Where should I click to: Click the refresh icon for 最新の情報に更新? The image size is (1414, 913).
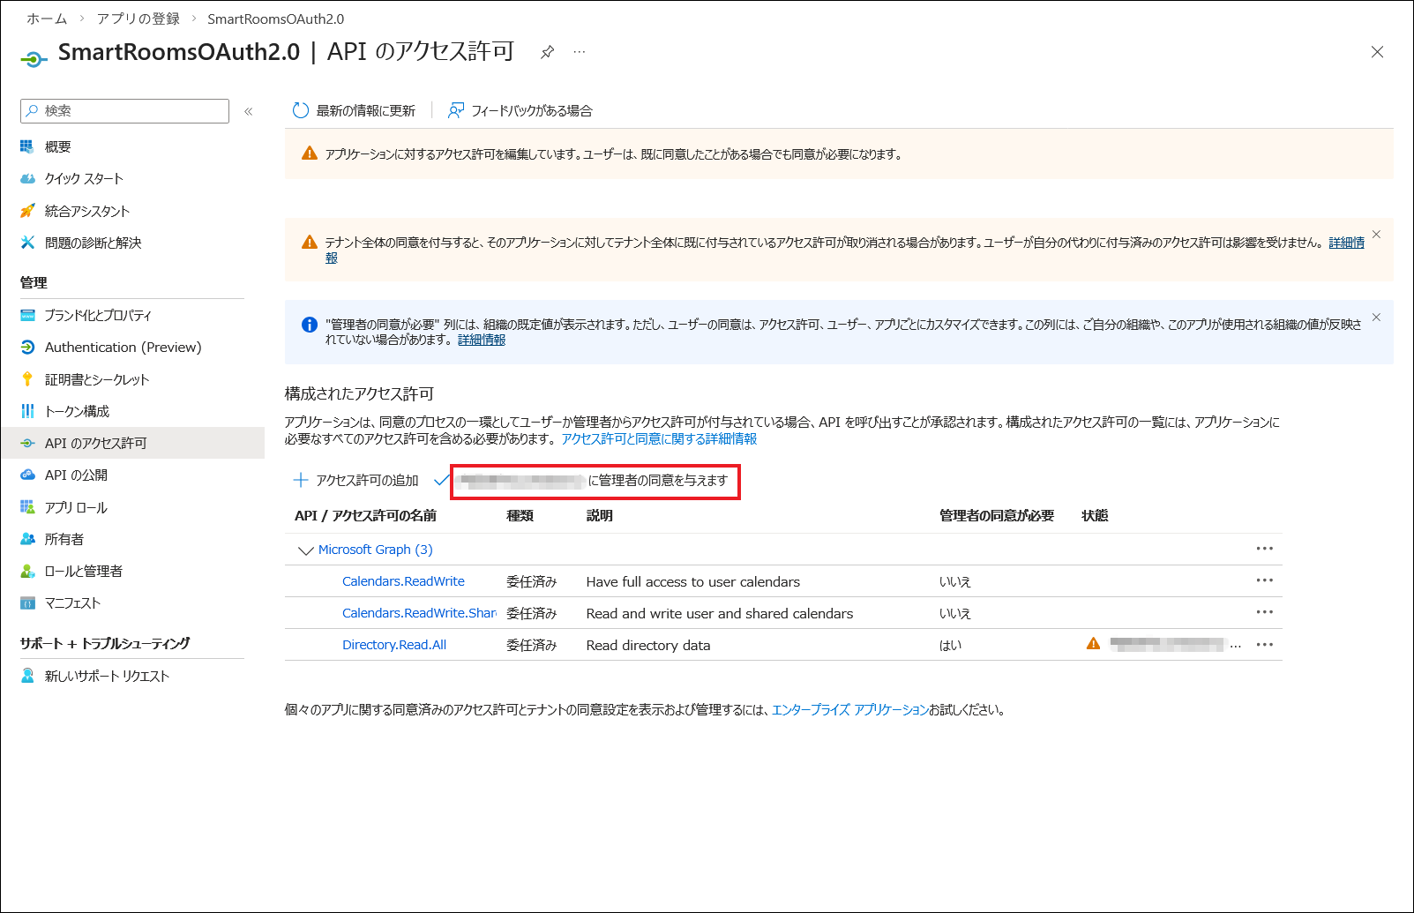(301, 110)
